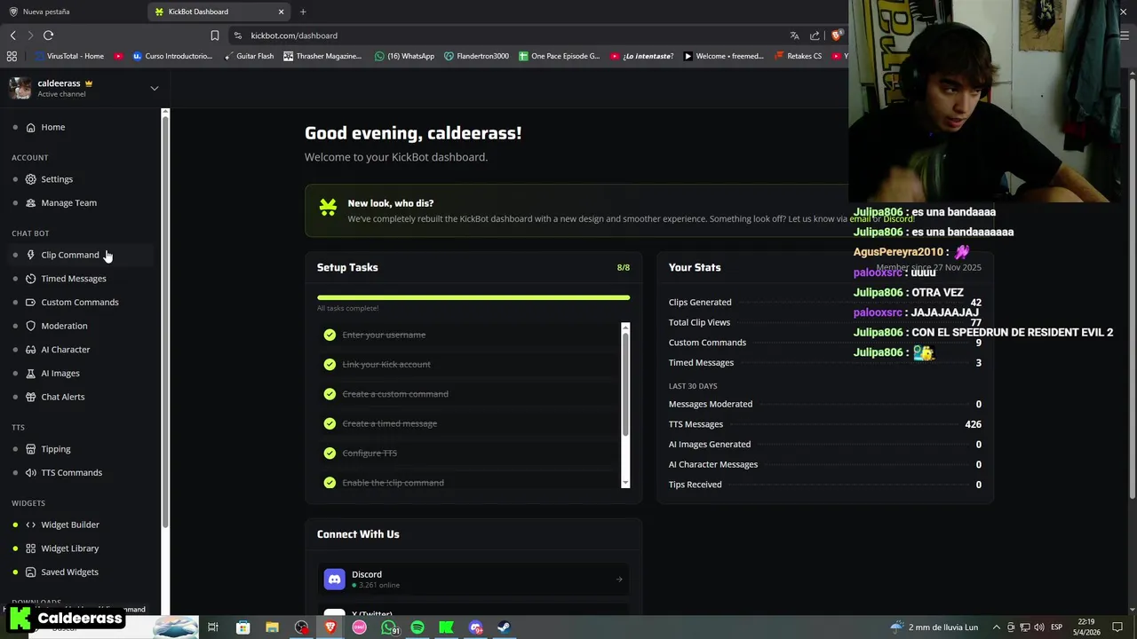Open Moderation in the sidebar
Image resolution: width=1137 pixels, height=639 pixels.
click(x=64, y=326)
